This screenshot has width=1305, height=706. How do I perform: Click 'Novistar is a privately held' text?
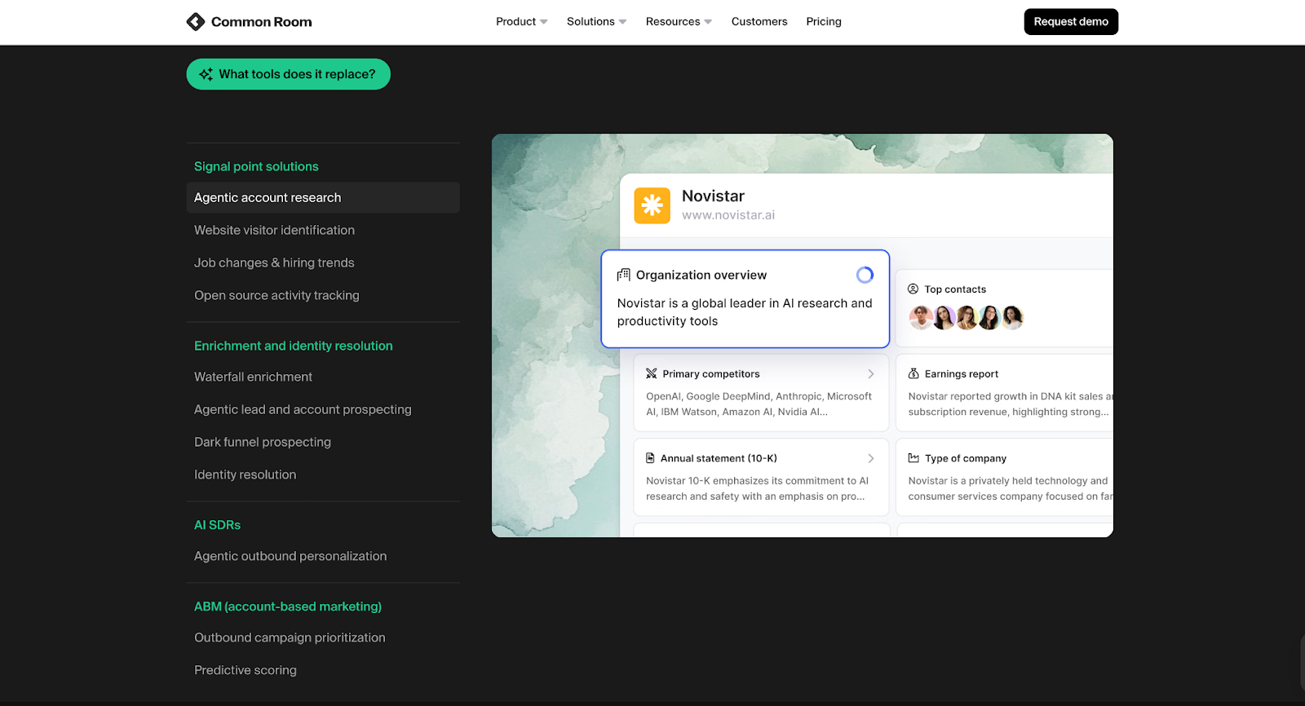point(1011,488)
